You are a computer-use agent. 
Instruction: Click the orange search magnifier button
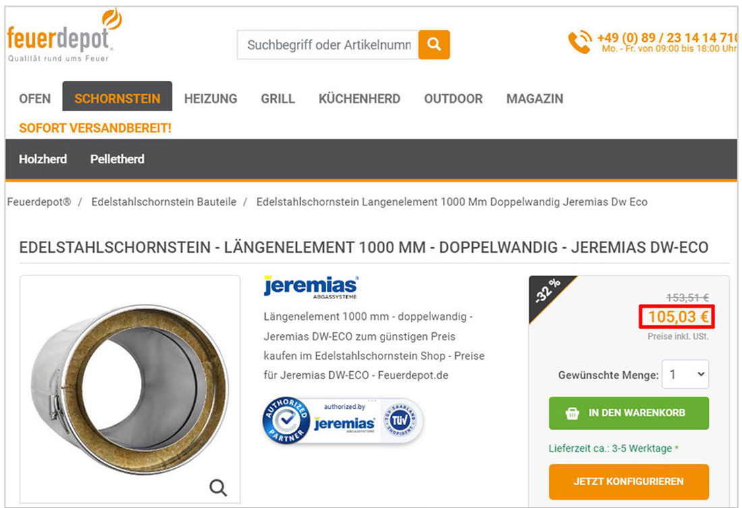tap(434, 45)
